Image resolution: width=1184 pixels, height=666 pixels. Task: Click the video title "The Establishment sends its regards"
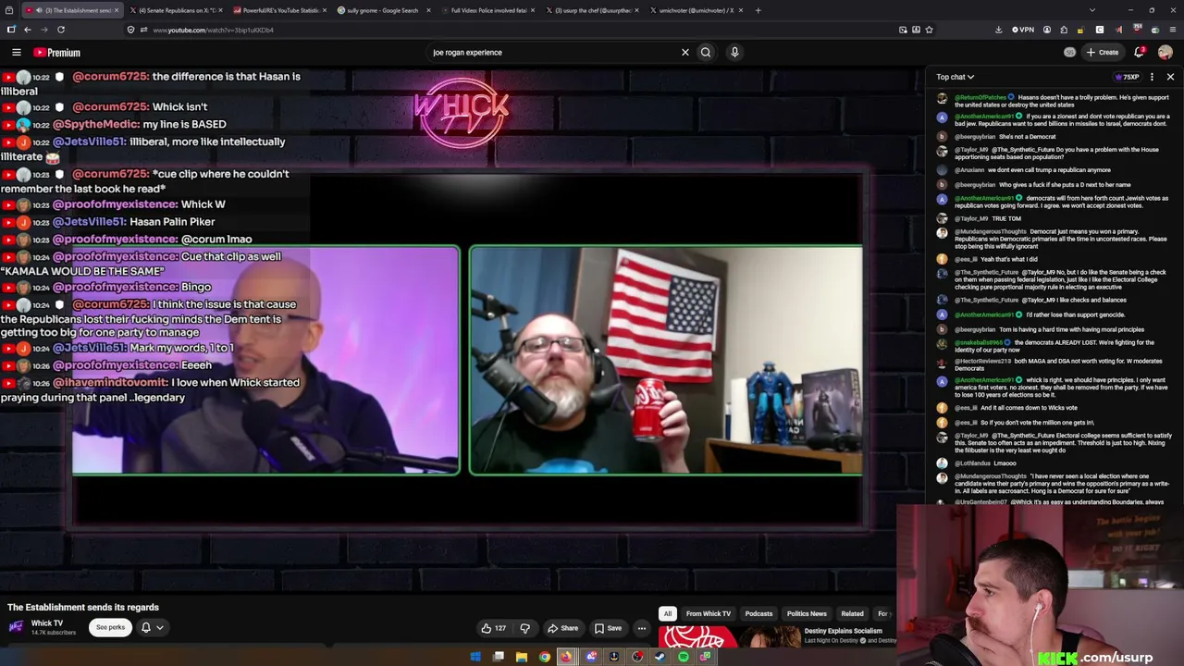point(83,608)
